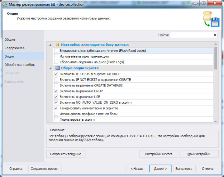Go to 'Обработка ошибок' page
The height and width of the screenshot is (177, 224).
[x=20, y=65]
